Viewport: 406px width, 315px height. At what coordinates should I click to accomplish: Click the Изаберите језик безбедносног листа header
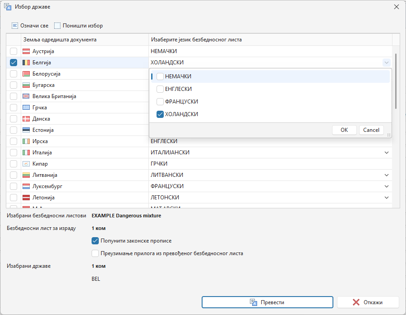coord(270,40)
